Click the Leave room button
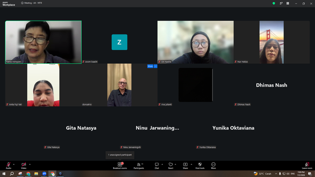This screenshot has height=177, width=315. coord(307,166)
